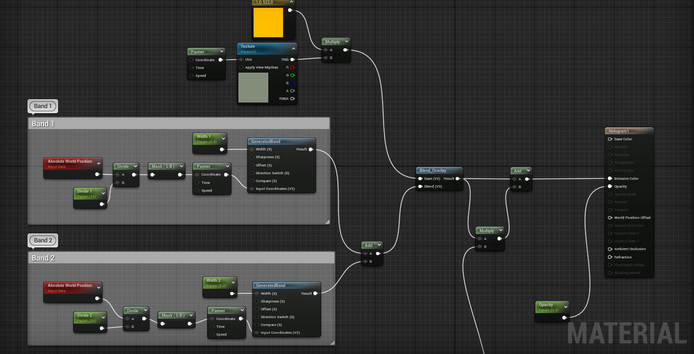Click the Ambient Occlusion pin on Hologram1
The height and width of the screenshot is (354, 694).
pyautogui.click(x=610, y=249)
